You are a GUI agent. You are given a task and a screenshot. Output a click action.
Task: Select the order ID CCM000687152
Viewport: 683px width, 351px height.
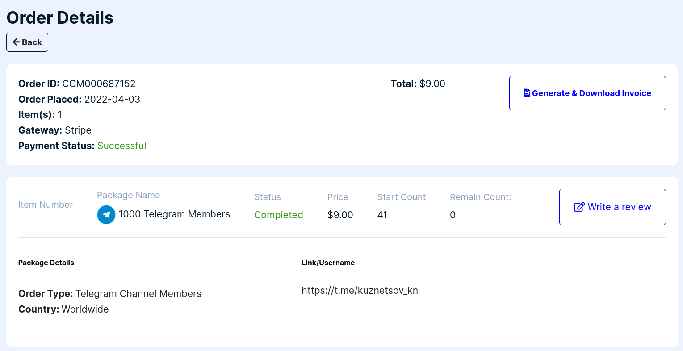click(99, 84)
